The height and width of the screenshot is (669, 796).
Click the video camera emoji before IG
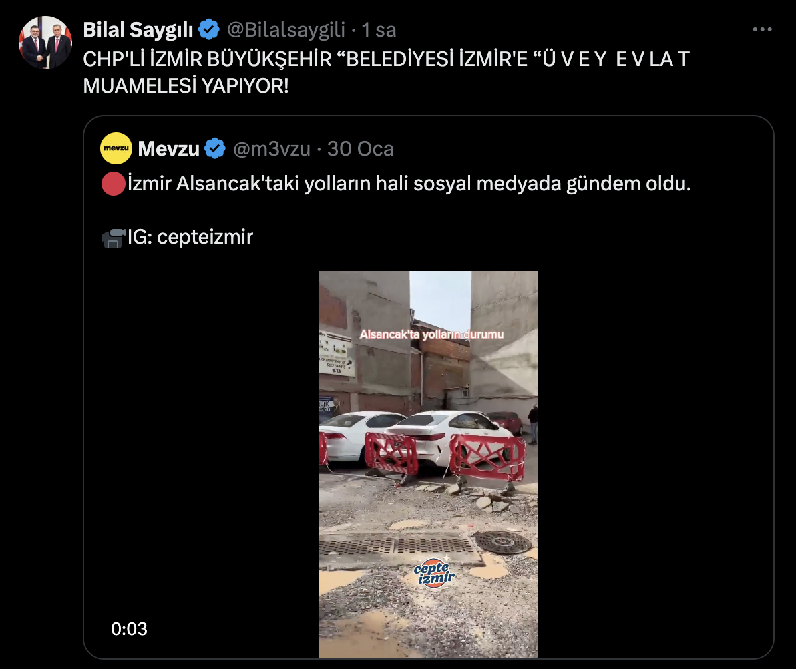tap(113, 237)
